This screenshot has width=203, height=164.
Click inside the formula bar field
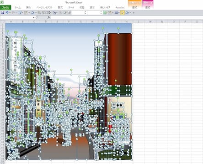pyautogui.click(x=127, y=17)
